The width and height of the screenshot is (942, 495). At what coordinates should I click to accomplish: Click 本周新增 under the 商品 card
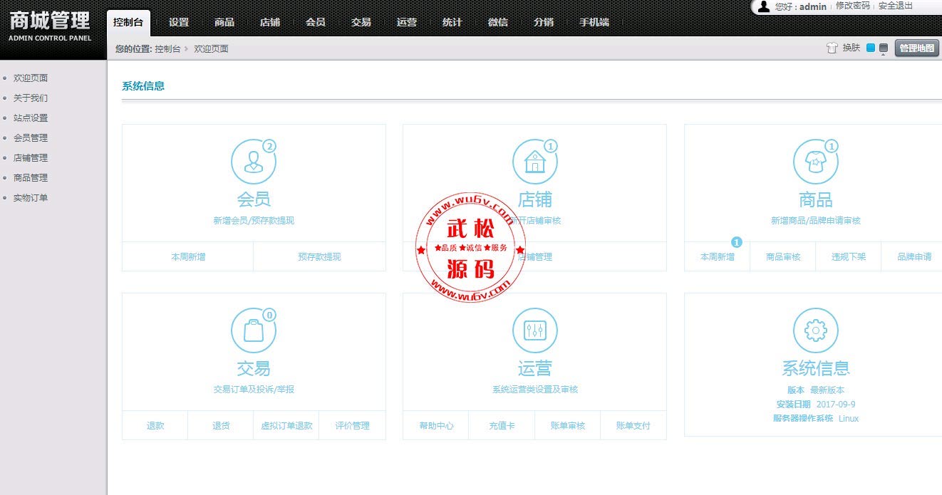point(718,257)
